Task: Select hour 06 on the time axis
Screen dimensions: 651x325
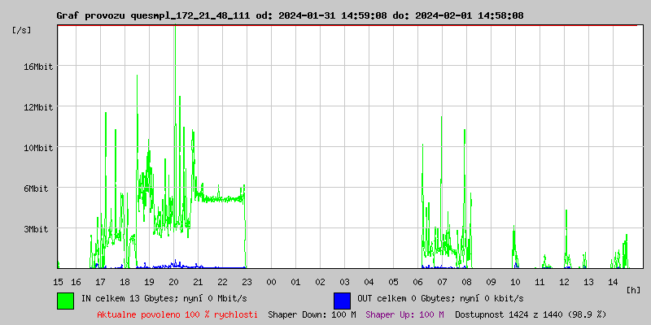Action: coord(417,281)
